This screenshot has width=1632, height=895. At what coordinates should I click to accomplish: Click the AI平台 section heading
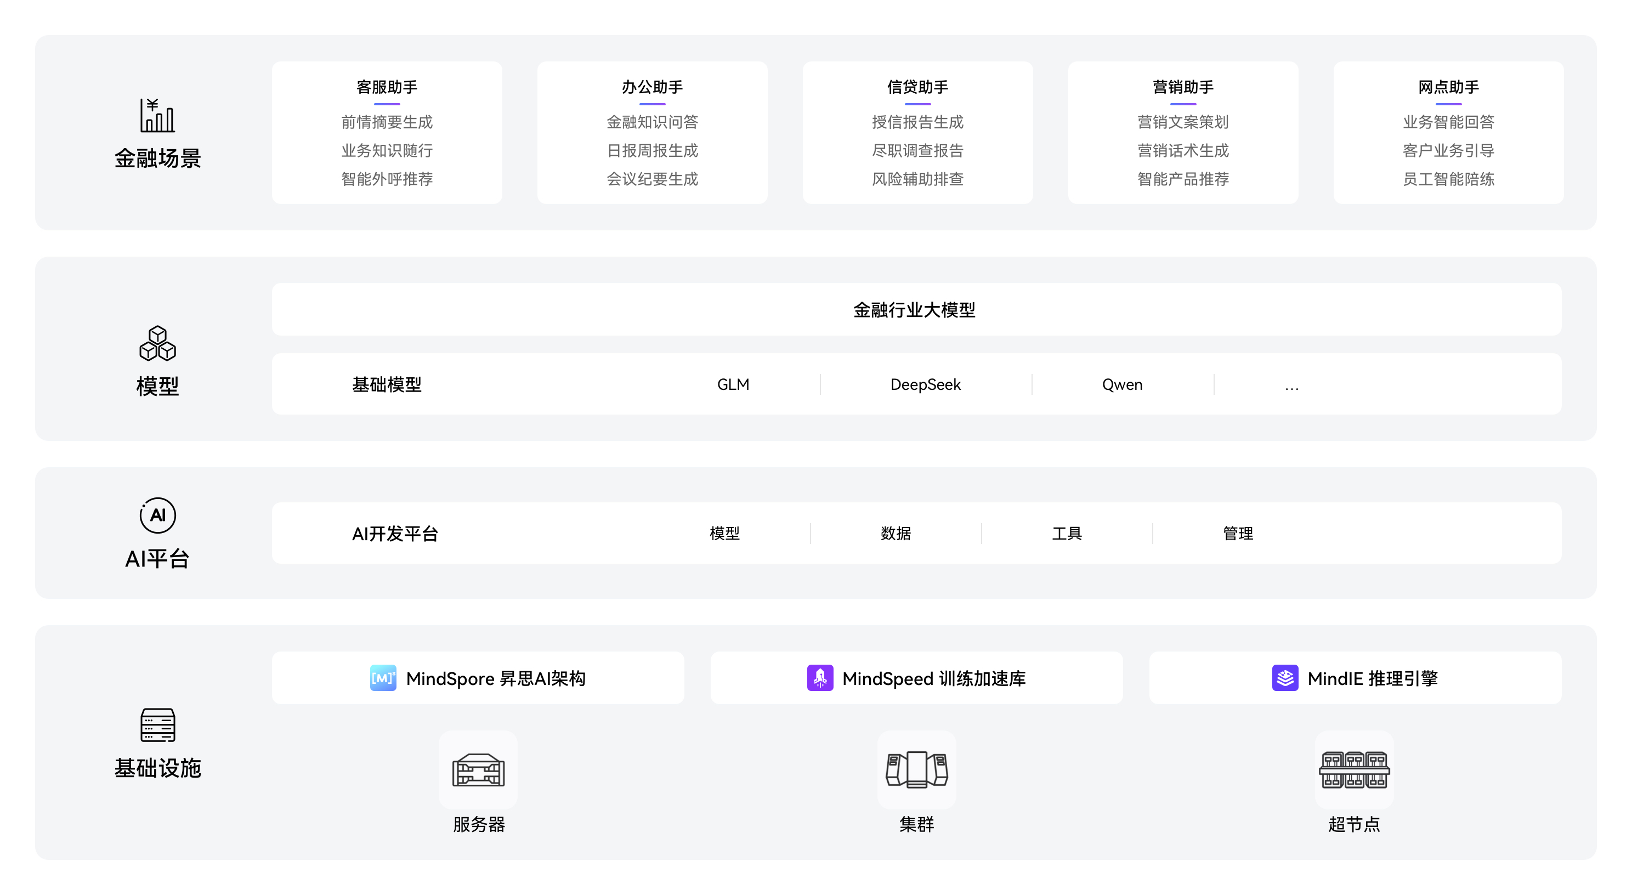157,559
